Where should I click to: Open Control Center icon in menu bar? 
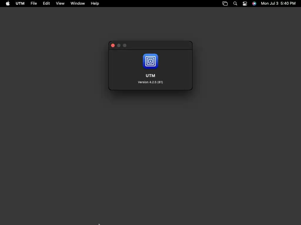[245, 4]
